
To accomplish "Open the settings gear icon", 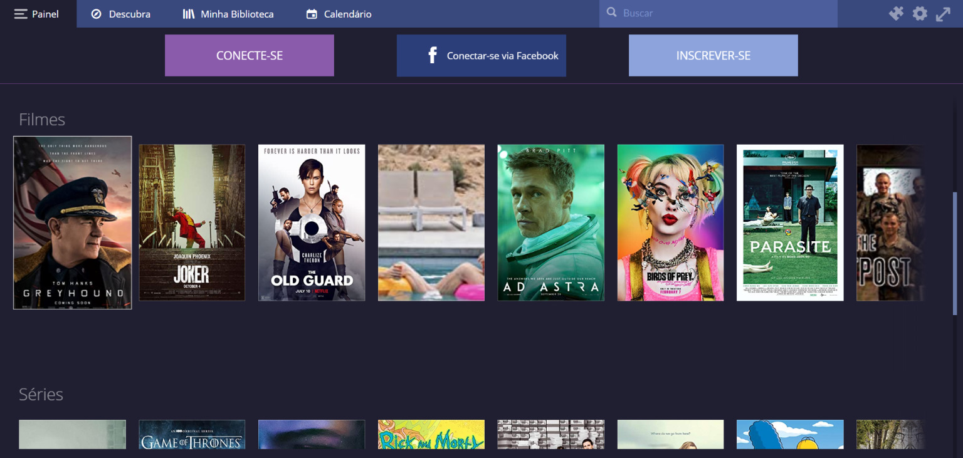I will [x=920, y=14].
